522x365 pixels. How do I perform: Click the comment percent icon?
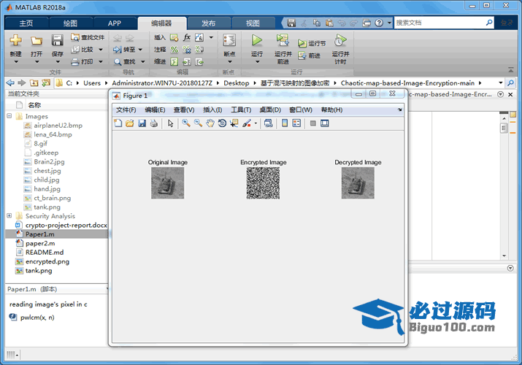point(174,50)
